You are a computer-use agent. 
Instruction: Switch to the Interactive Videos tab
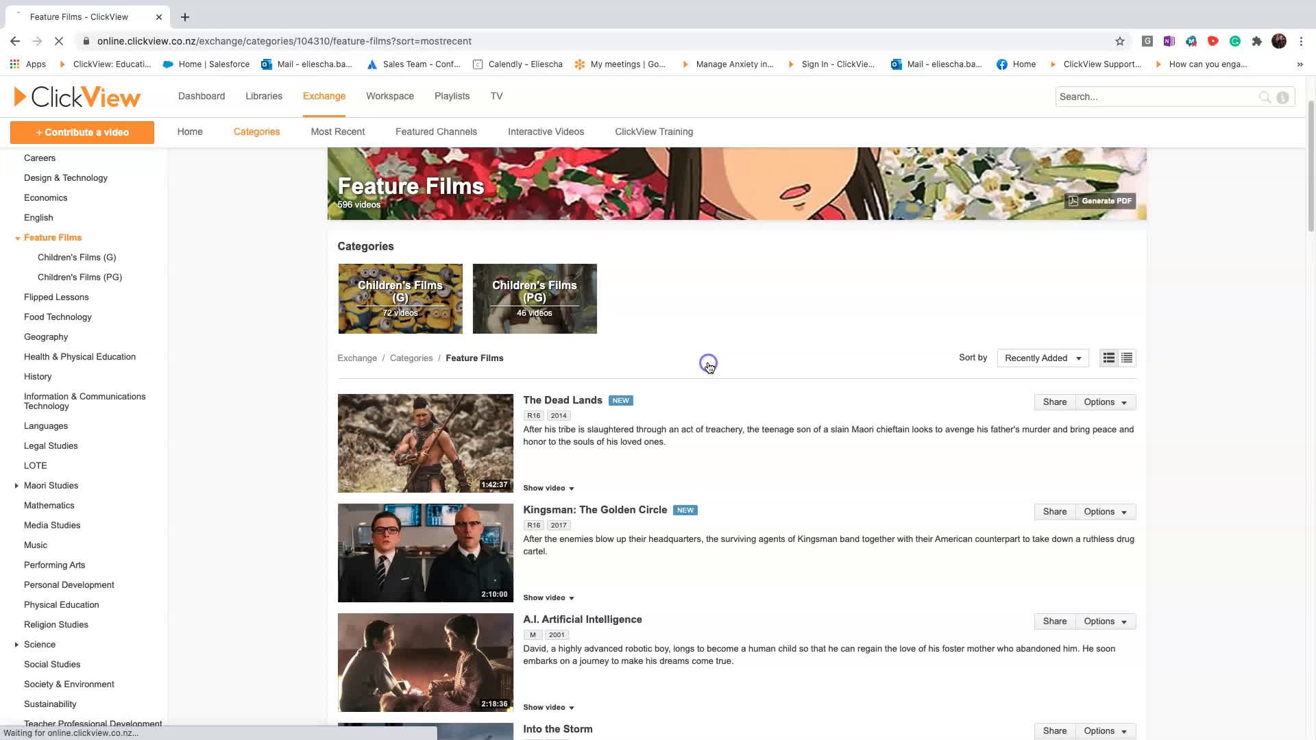[x=546, y=132]
